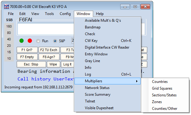Click the Wipe button
Viewport: 191px width, 115px height.
tap(53, 64)
